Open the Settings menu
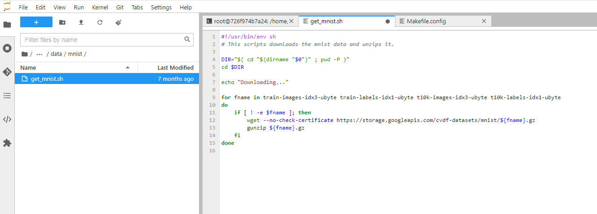The image size is (597, 214). (x=161, y=7)
